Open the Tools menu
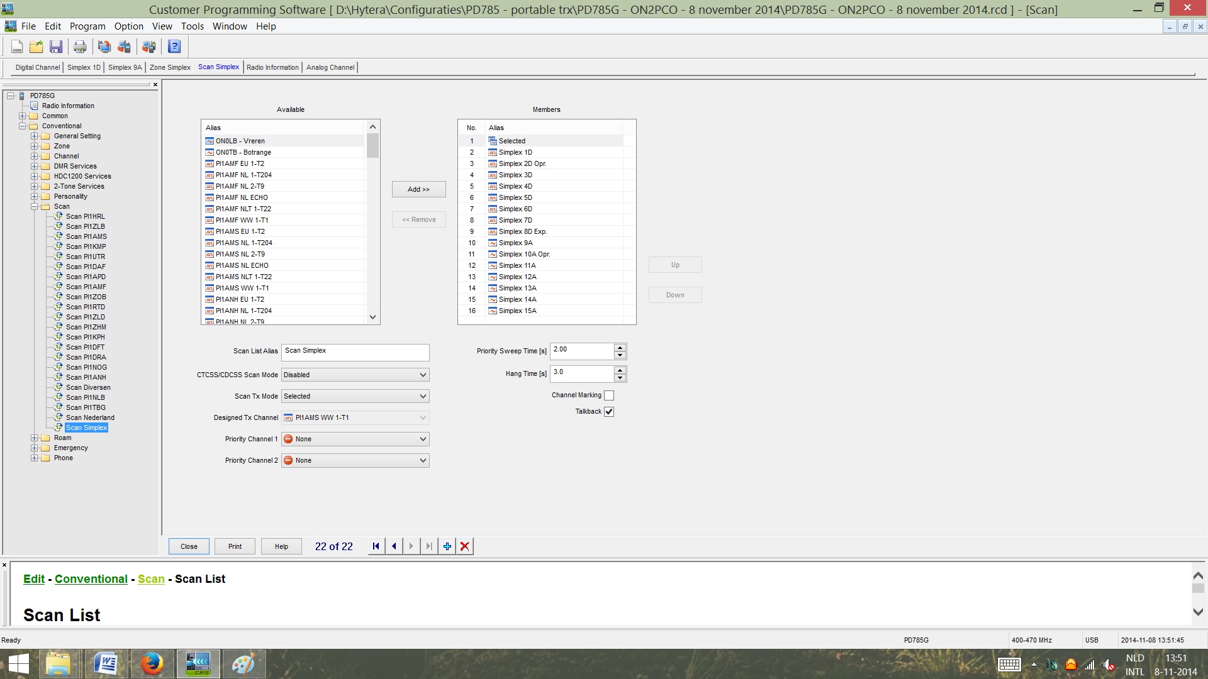 point(193,26)
